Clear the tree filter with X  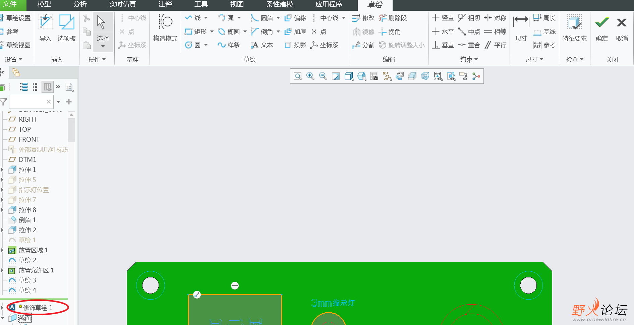[49, 102]
